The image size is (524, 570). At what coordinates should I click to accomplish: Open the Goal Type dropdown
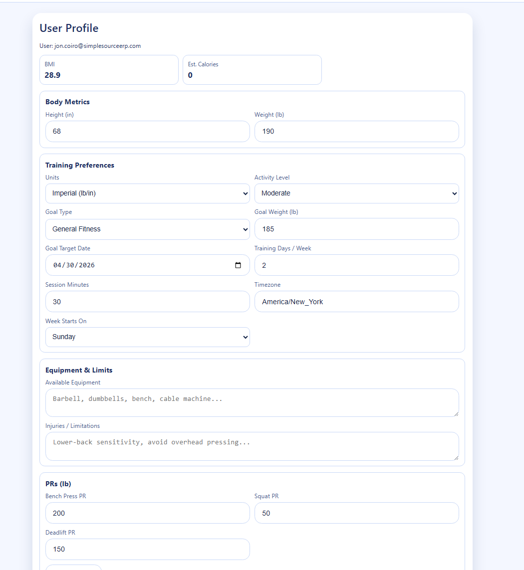click(147, 229)
